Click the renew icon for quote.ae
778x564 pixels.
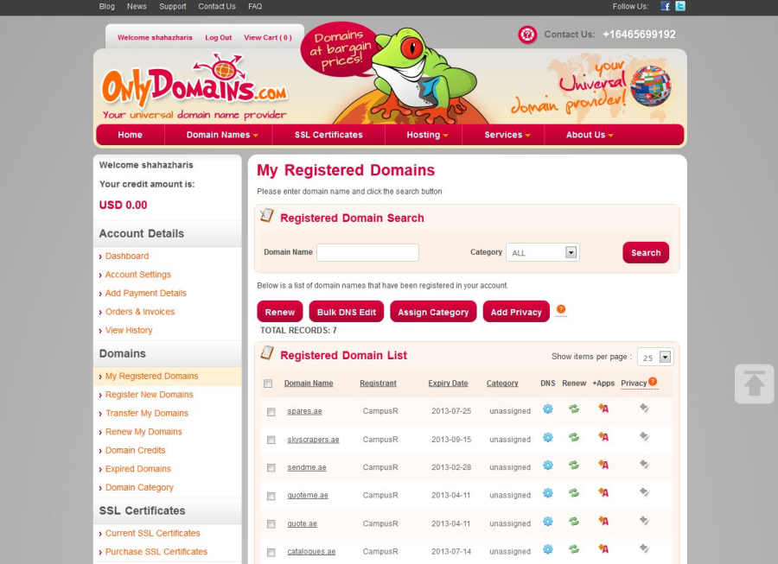[574, 522]
